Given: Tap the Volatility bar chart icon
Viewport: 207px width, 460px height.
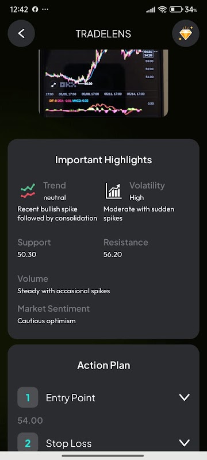Looking at the screenshot, I should [x=113, y=191].
